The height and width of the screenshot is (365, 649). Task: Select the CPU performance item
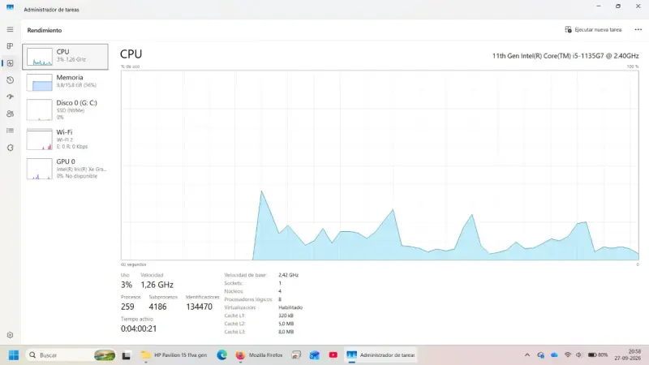(x=66, y=57)
